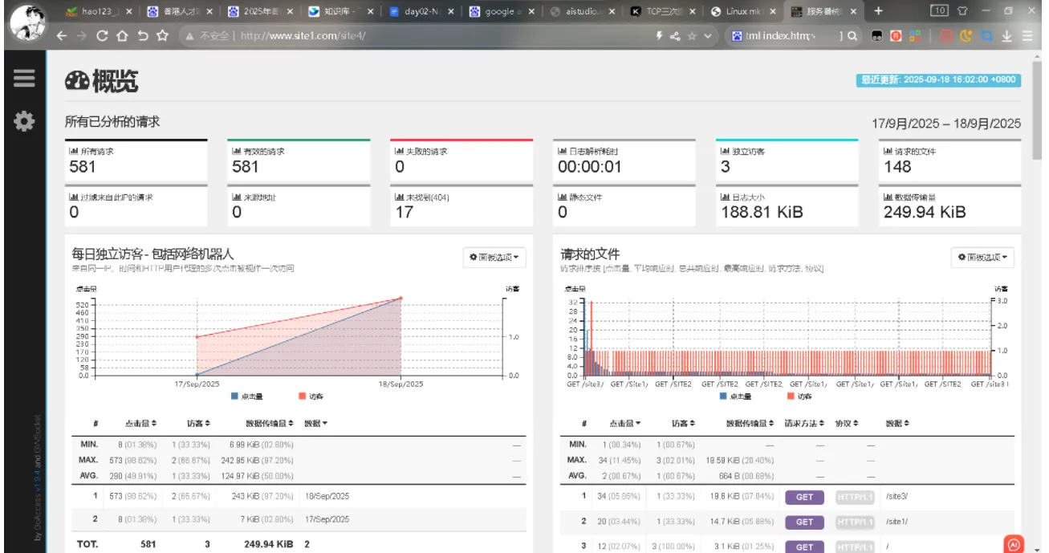Open the GoAccess hamburger navigation menu

point(24,78)
